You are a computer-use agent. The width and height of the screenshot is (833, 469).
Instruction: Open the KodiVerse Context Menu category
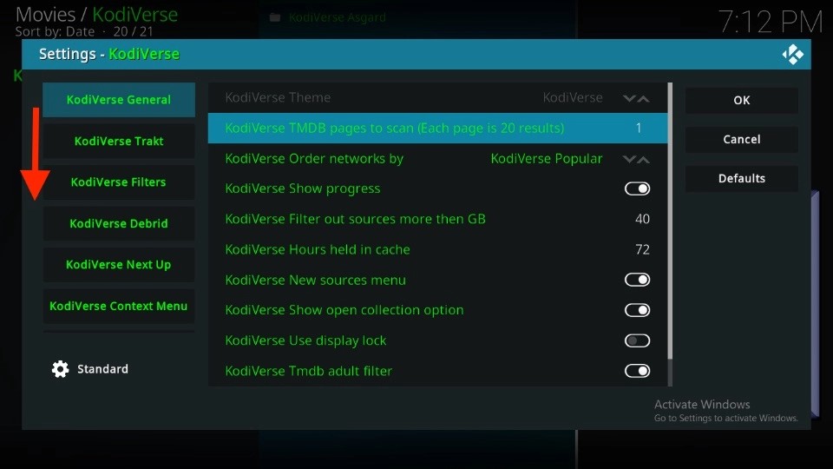point(119,306)
